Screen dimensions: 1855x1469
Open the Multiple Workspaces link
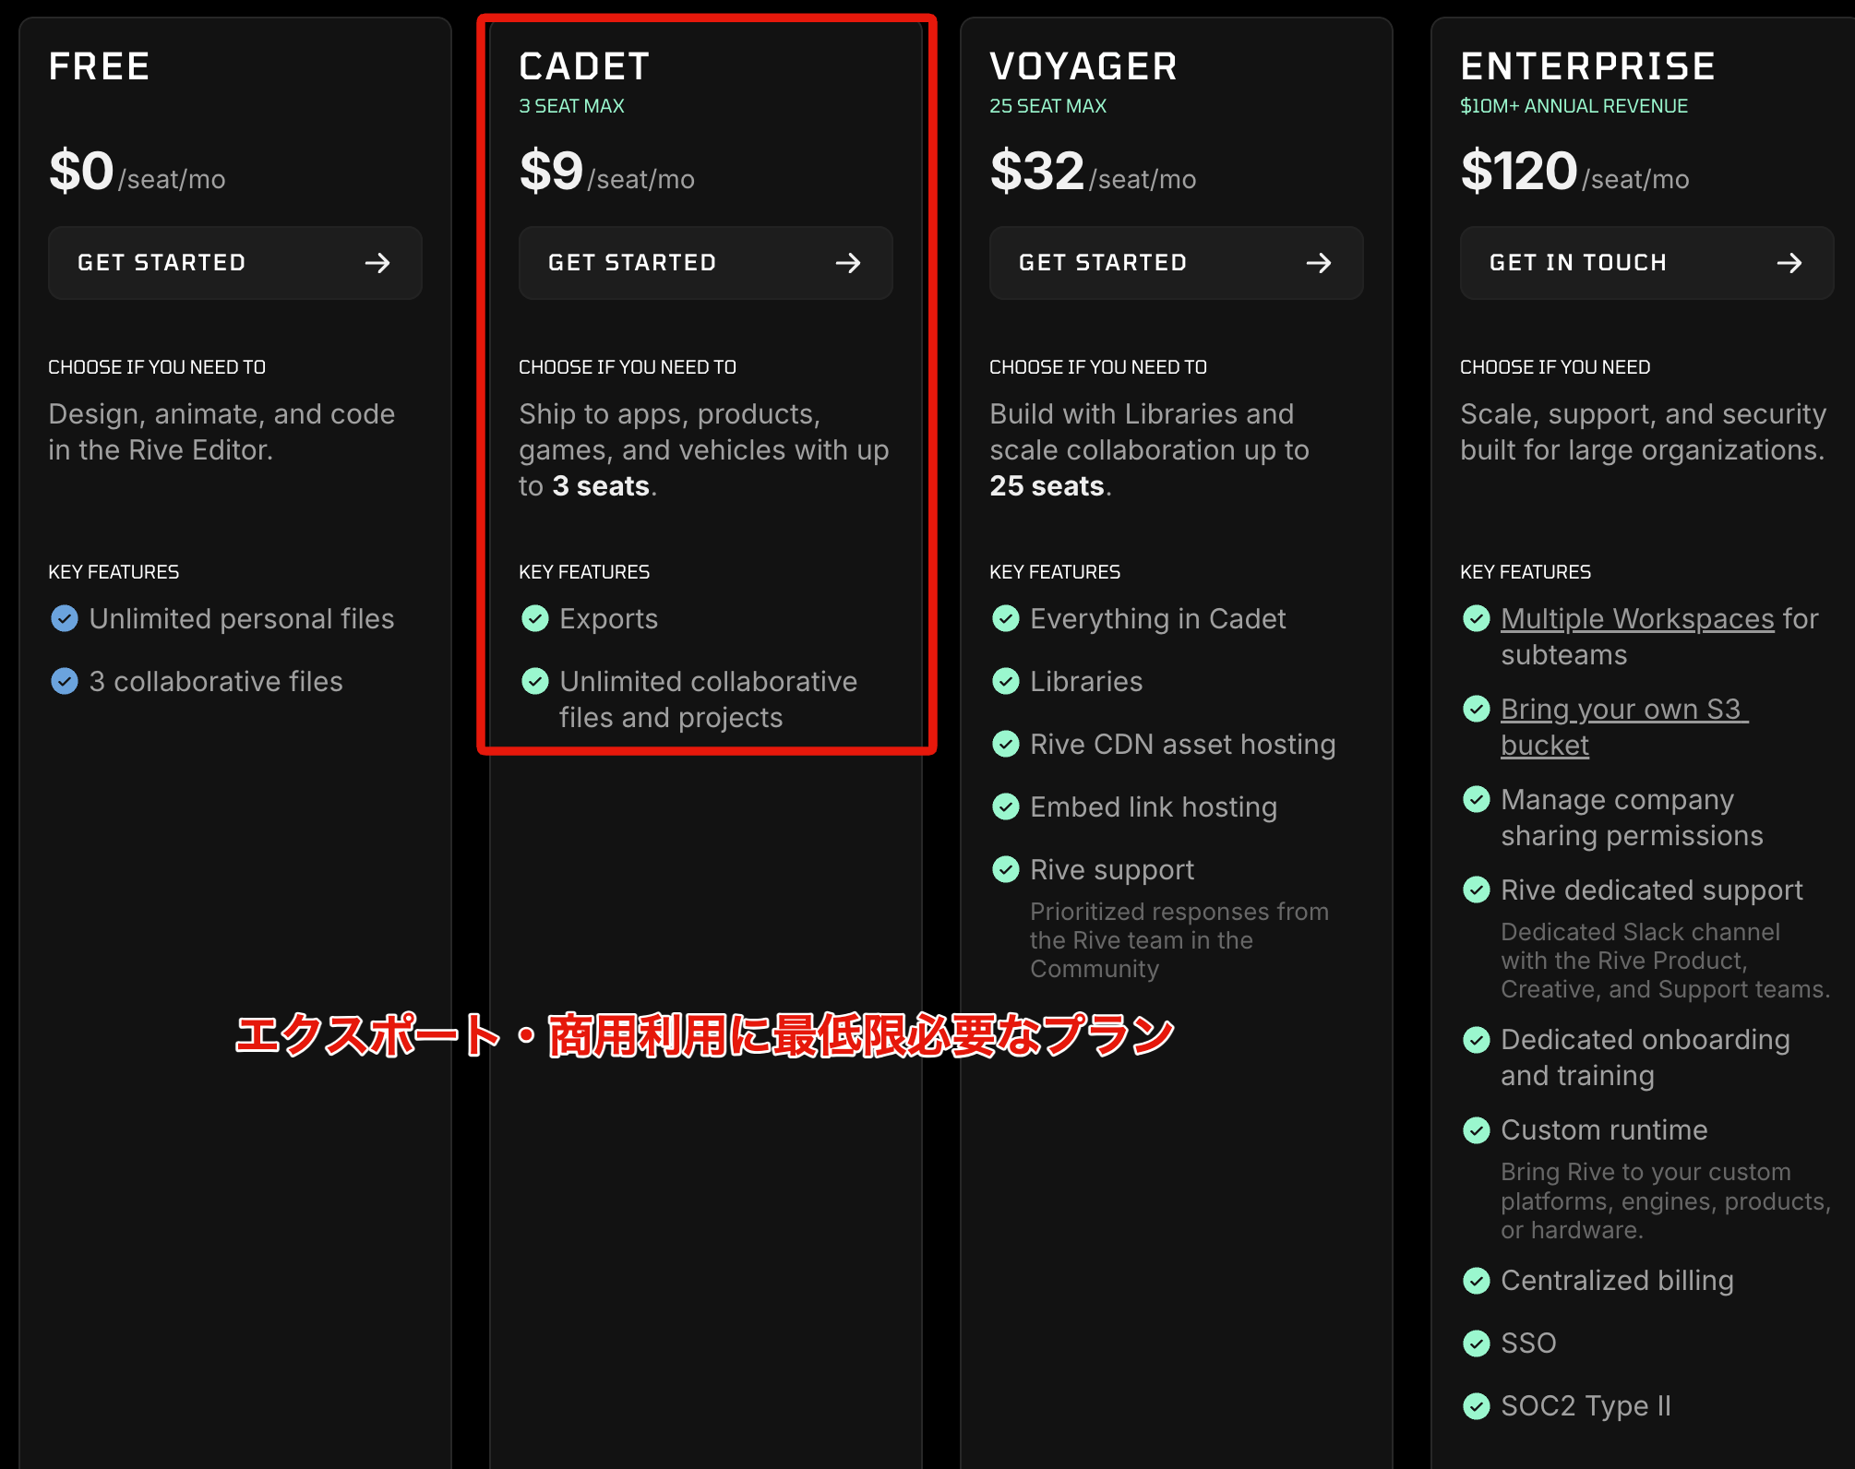coord(1637,618)
